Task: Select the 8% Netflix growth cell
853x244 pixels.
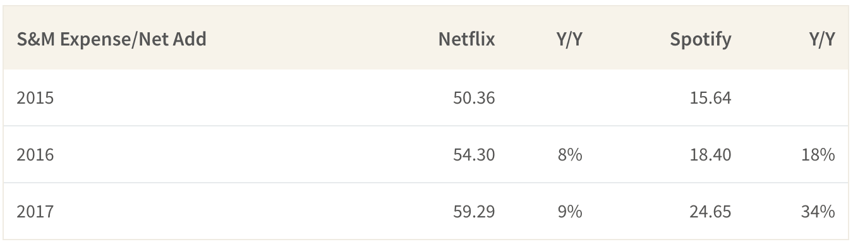Action: pyautogui.click(x=570, y=155)
